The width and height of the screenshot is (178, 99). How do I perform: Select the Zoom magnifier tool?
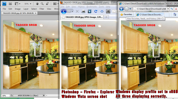42,4
